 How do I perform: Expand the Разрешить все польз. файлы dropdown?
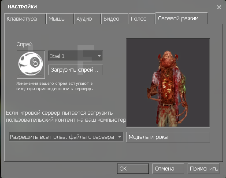[x=66, y=137]
